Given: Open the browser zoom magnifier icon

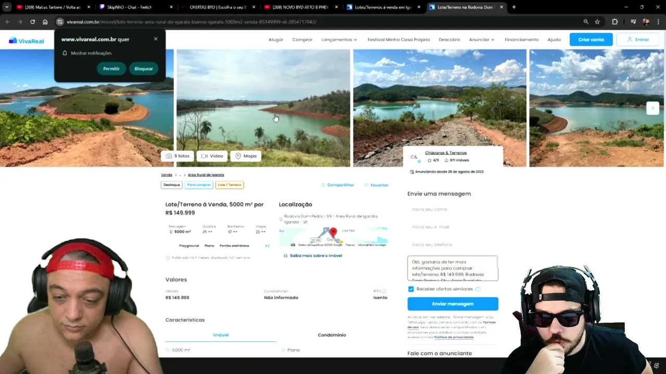Looking at the screenshot, I should [x=586, y=22].
